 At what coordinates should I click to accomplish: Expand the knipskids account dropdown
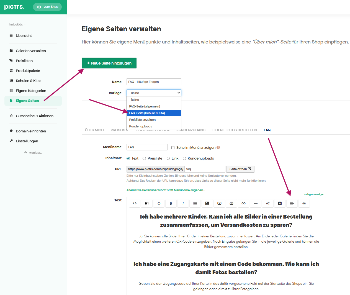(x=17, y=24)
